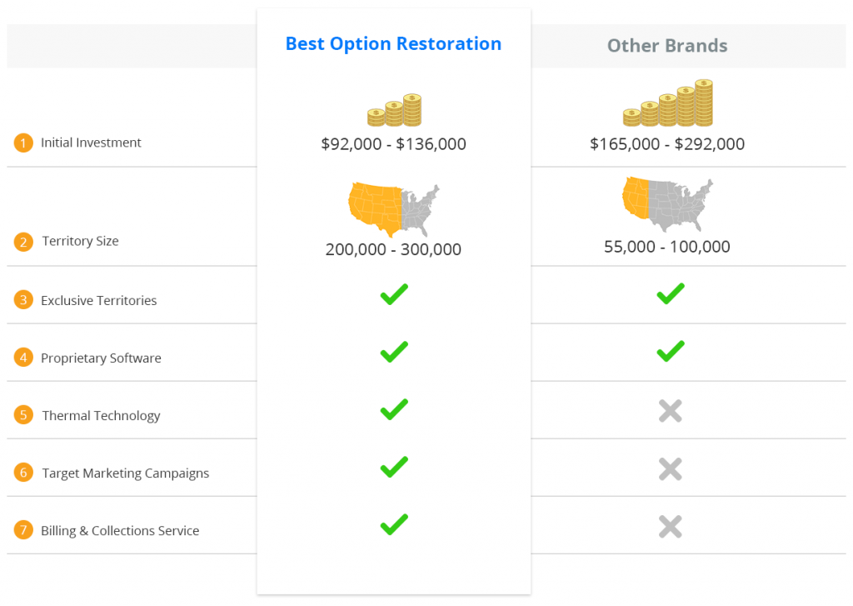Screen dimensions: 853x606
Task: Click the US map above 55,000 - 100,000
Action: pyautogui.click(x=667, y=204)
